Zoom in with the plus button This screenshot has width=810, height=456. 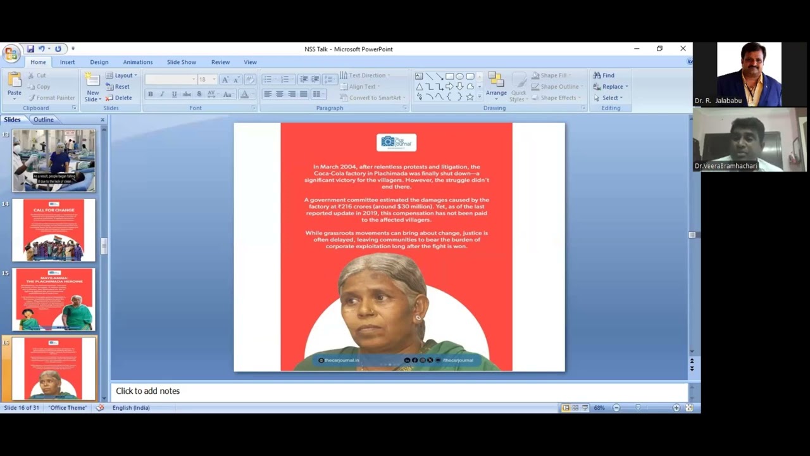[676, 408]
